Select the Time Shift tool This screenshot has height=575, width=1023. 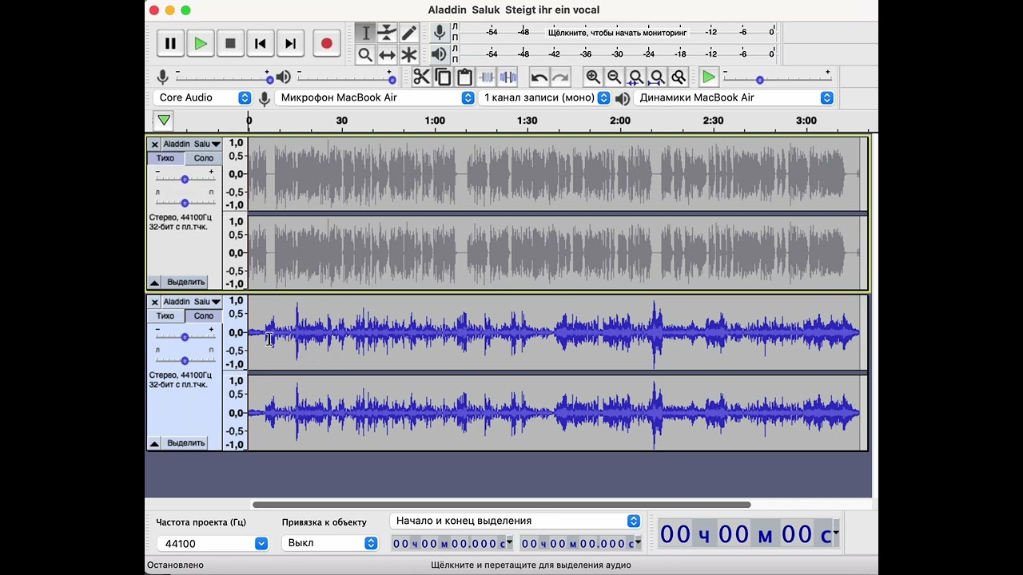pyautogui.click(x=387, y=55)
